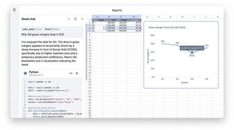This screenshot has height=130, width=234.
Task: Select row 1 header
Action: [90, 20]
